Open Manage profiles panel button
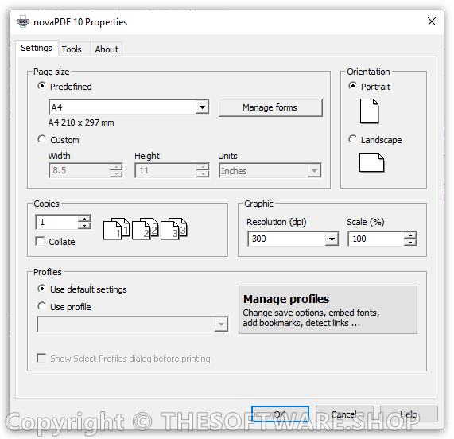This screenshot has height=439, width=454. click(x=328, y=310)
